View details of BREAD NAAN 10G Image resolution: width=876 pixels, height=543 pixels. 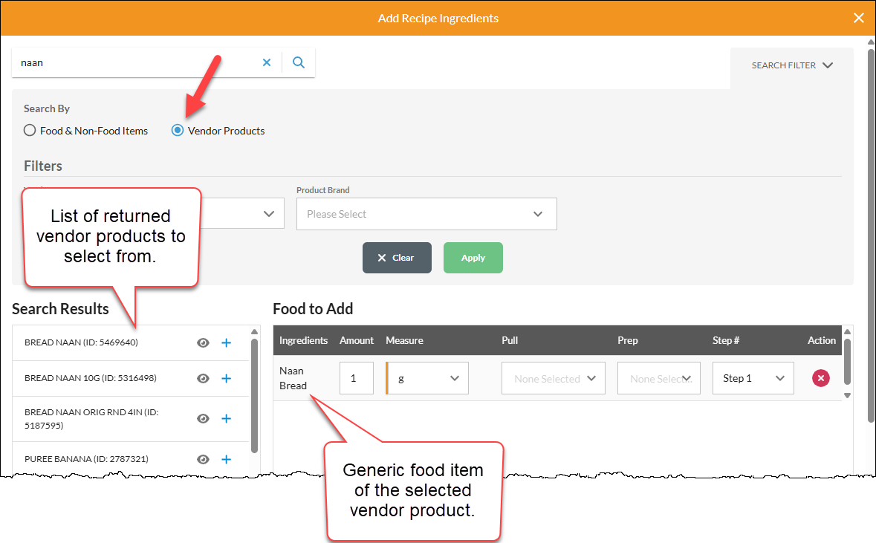point(203,379)
